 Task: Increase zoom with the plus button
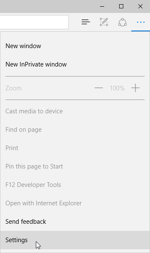[135, 88]
